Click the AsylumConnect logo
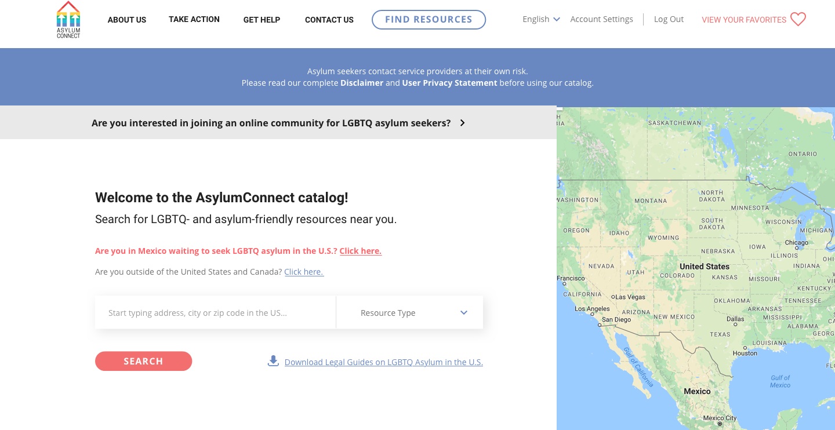835x430 pixels. point(68,20)
